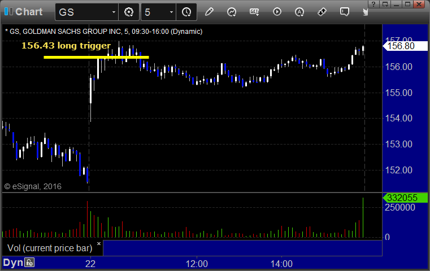Click the 152.00 price axis label
The image size is (430, 271).
pyautogui.click(x=399, y=170)
